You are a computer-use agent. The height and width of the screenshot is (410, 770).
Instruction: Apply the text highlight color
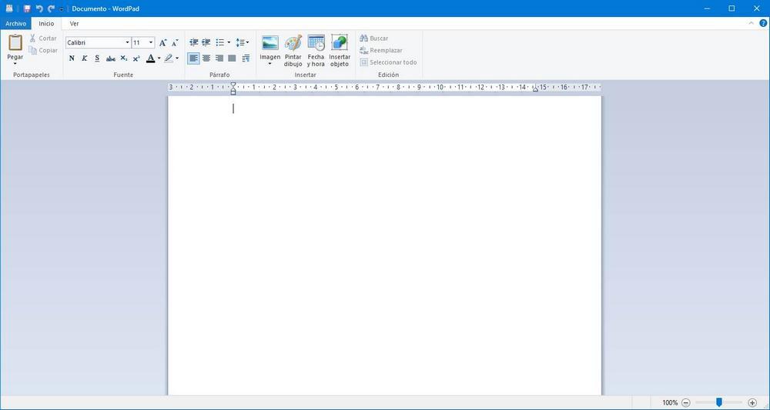tap(169, 58)
